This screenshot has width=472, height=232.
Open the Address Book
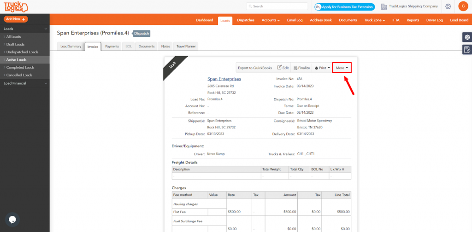click(321, 20)
